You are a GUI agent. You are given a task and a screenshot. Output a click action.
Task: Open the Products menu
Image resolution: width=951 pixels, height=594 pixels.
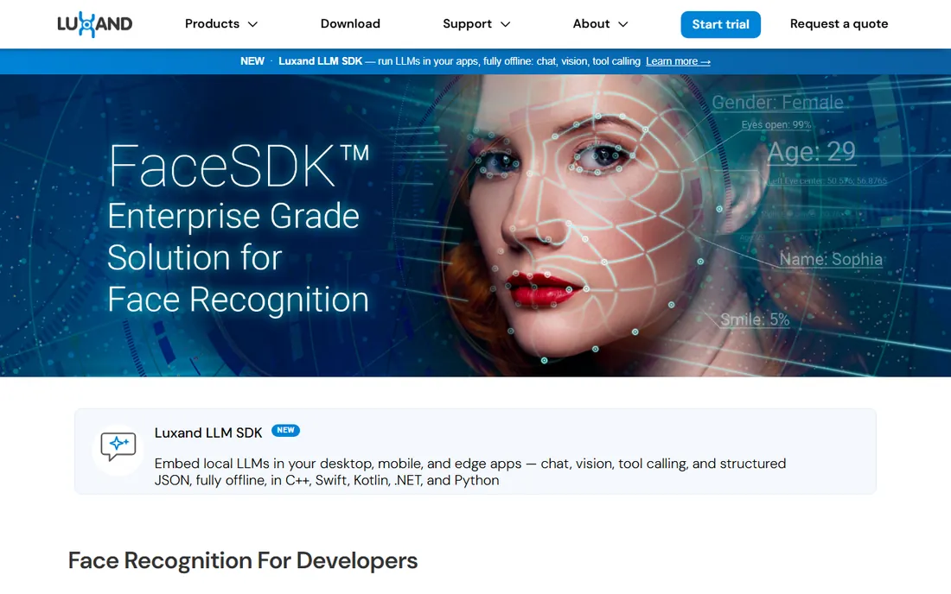pyautogui.click(x=221, y=23)
